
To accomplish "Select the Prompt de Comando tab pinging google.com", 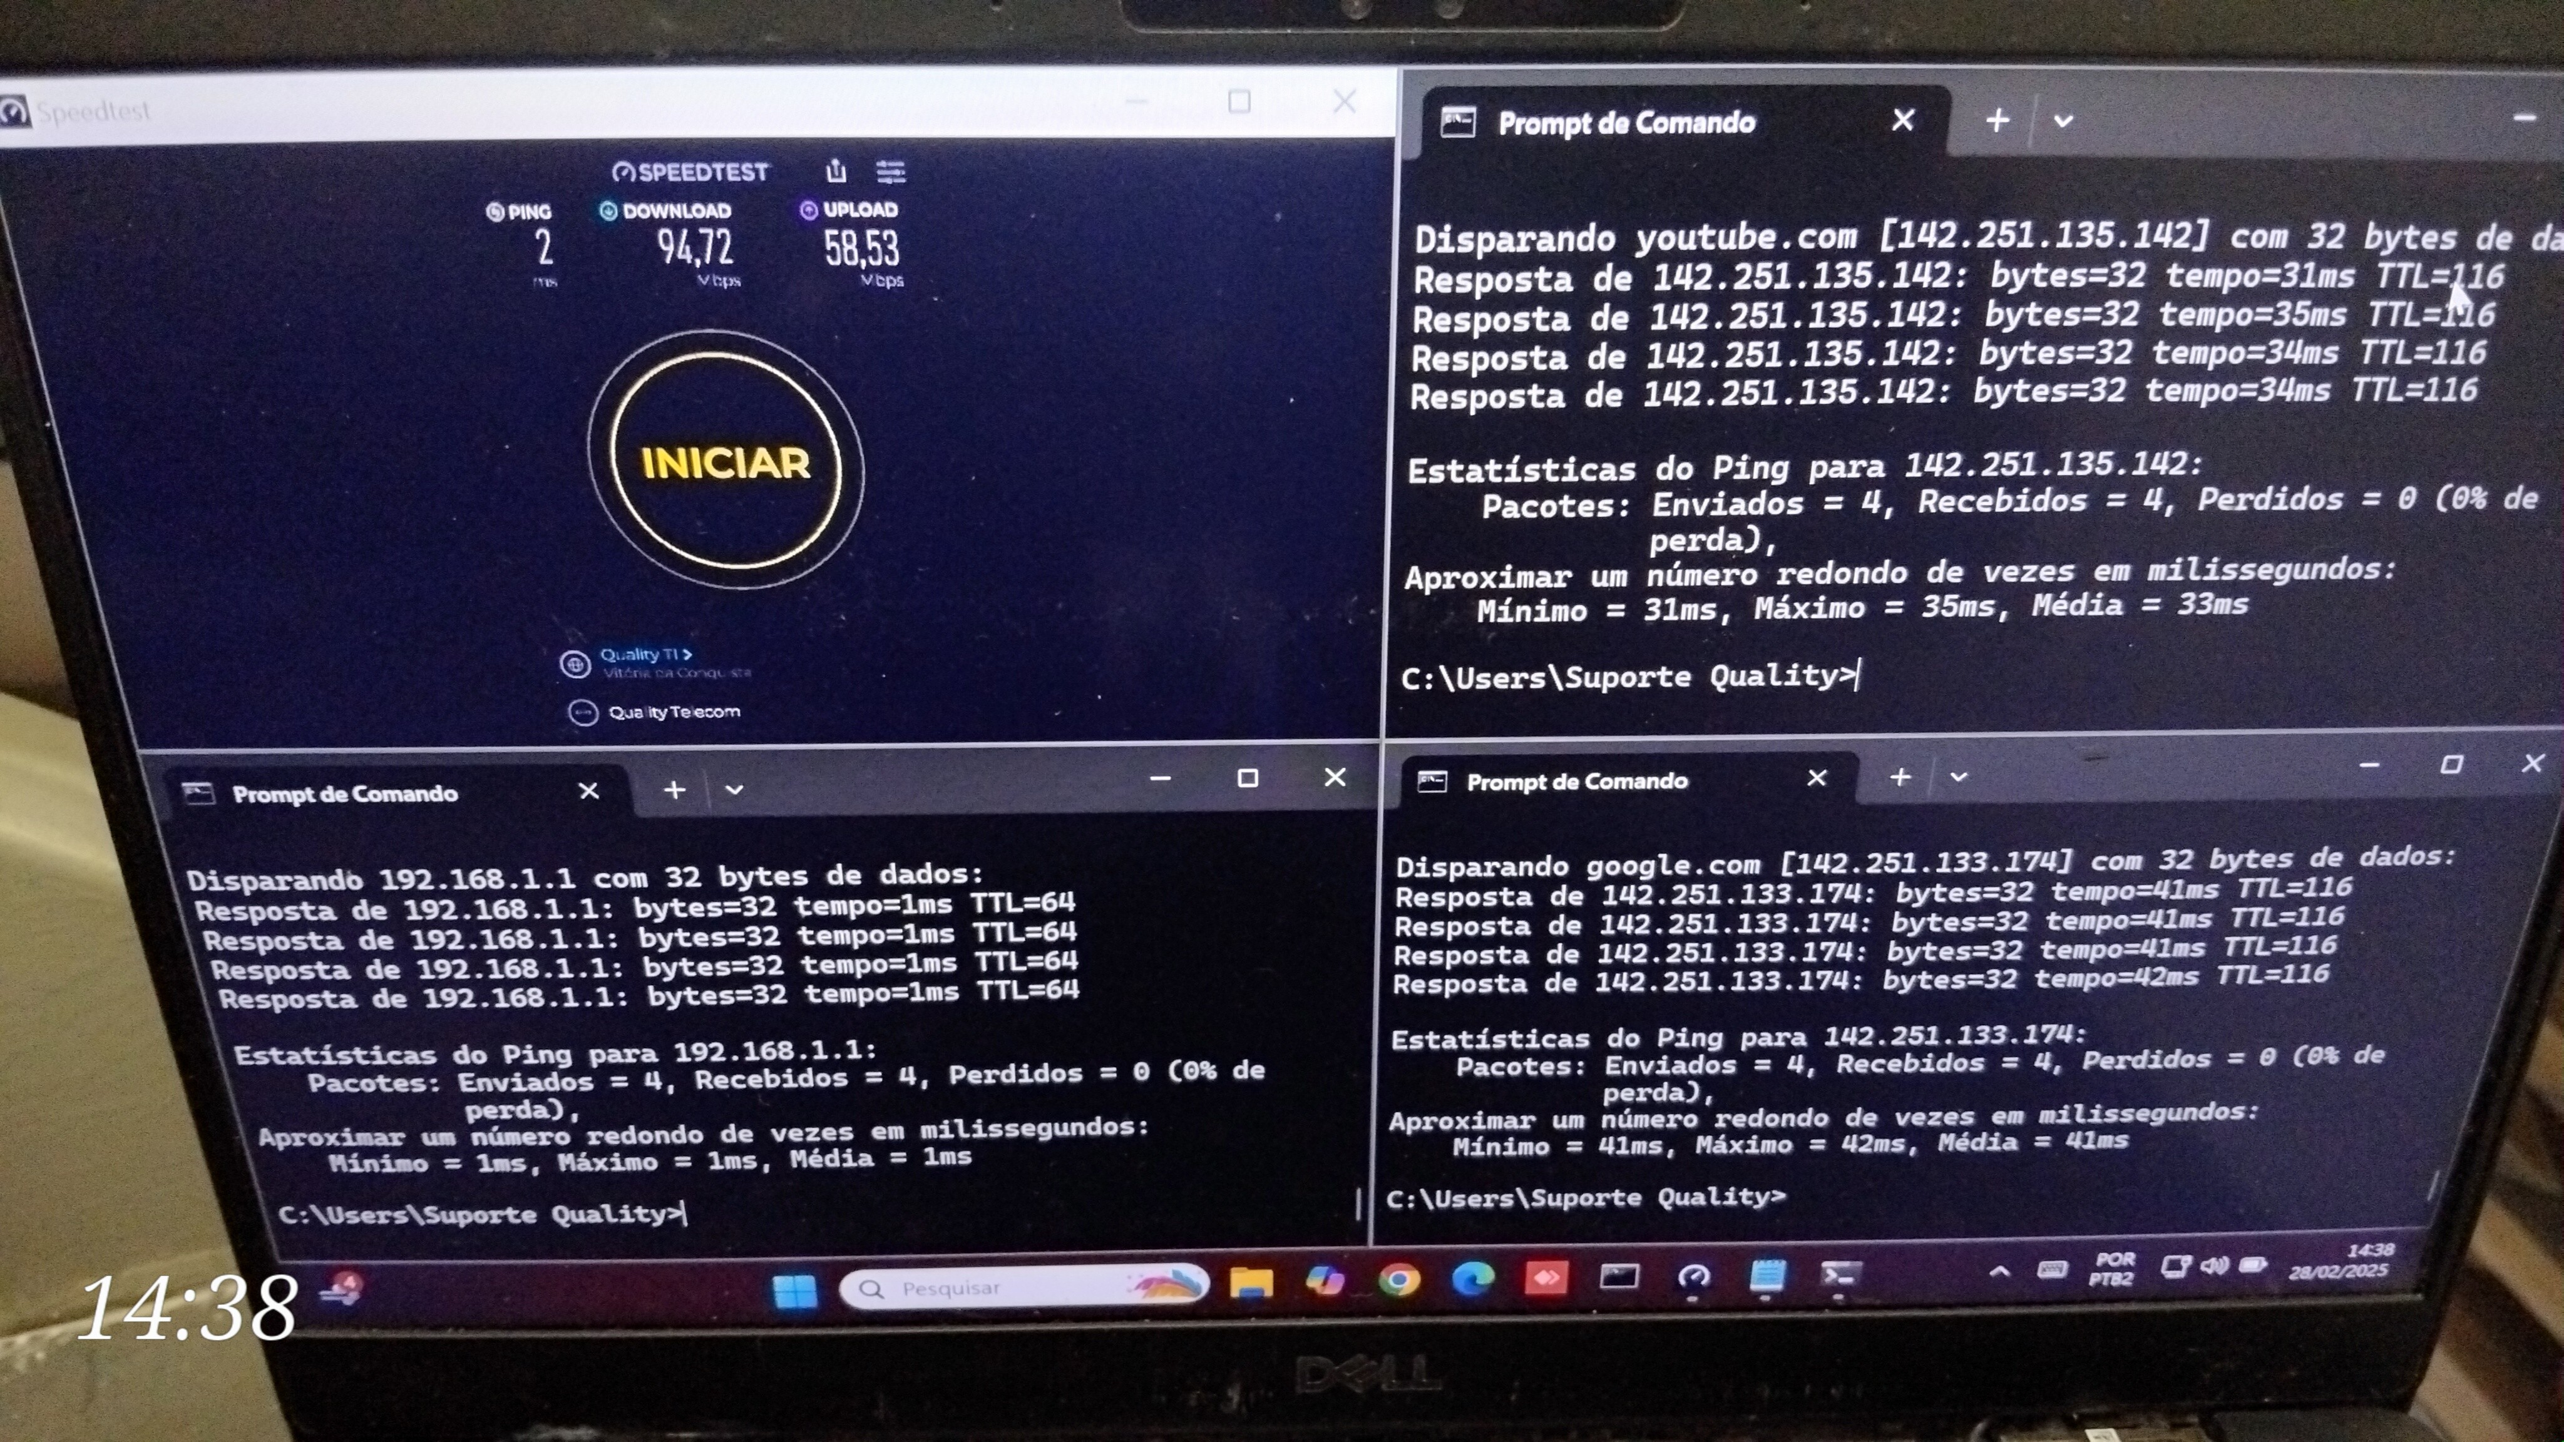I will [1577, 781].
